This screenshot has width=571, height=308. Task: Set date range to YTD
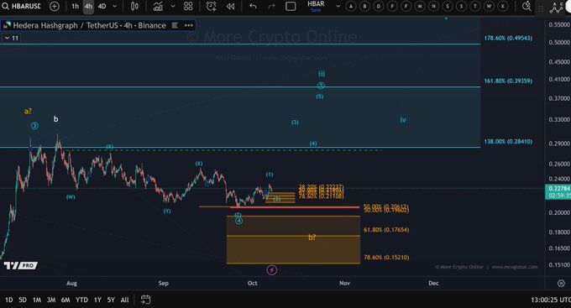tap(81, 300)
